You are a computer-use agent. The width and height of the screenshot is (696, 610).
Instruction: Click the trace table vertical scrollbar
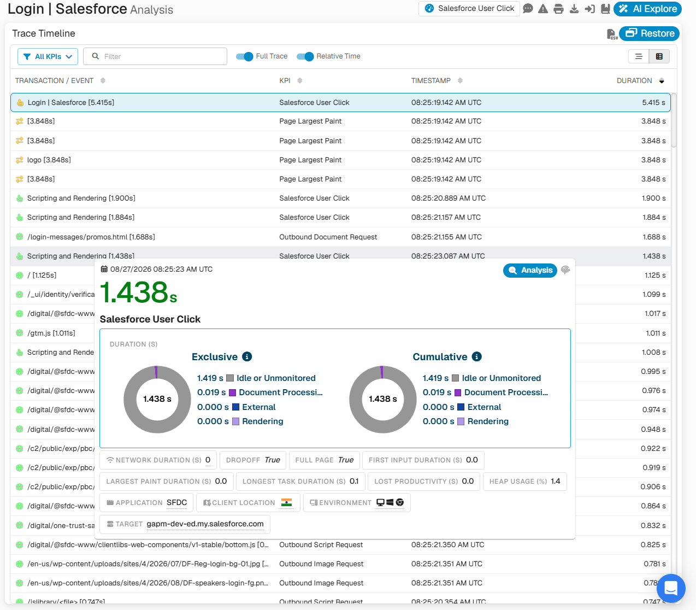(x=674, y=120)
